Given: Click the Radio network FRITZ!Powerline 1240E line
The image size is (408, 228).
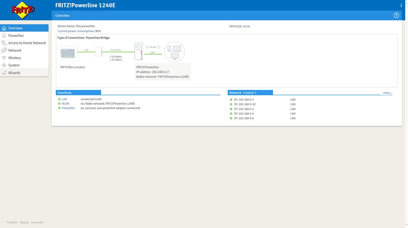Looking at the screenshot, I should pos(163,77).
